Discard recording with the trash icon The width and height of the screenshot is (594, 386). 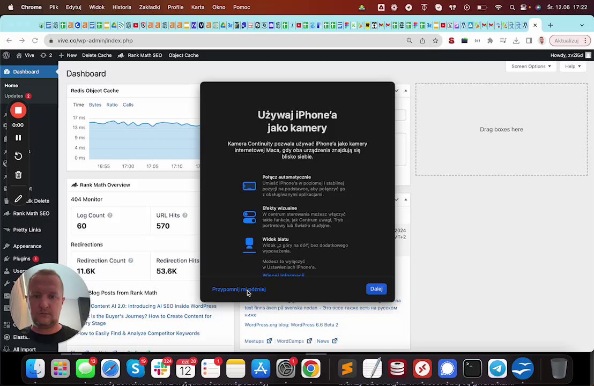18,175
